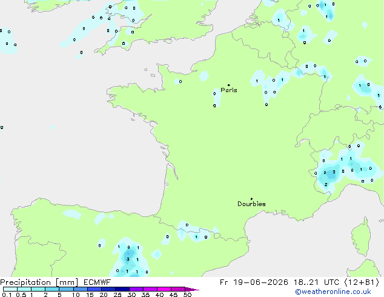This screenshot has width=384, height=297.
Task: Click the '0.5' legend scale label
Action: click(21, 295)
